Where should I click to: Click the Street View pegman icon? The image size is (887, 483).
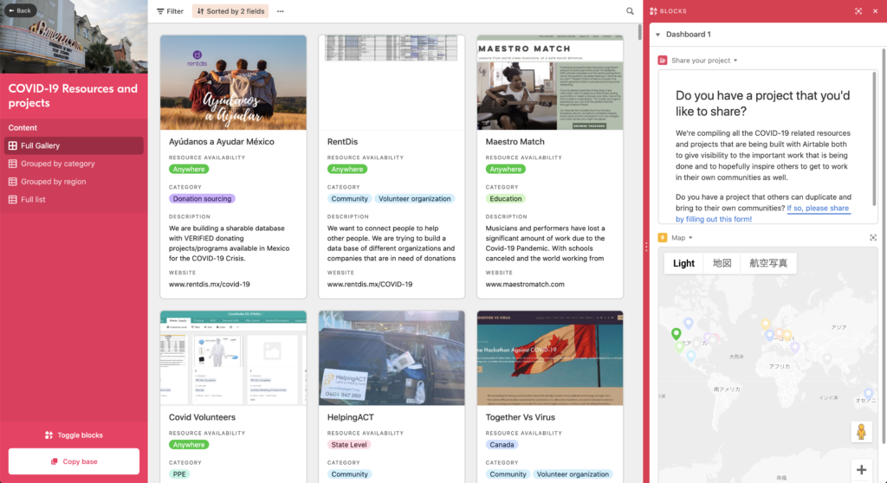point(861,432)
